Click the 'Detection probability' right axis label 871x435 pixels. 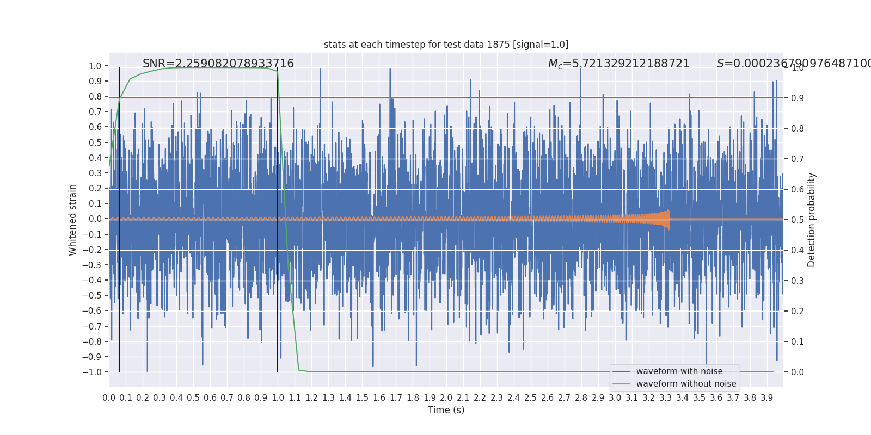click(x=812, y=220)
